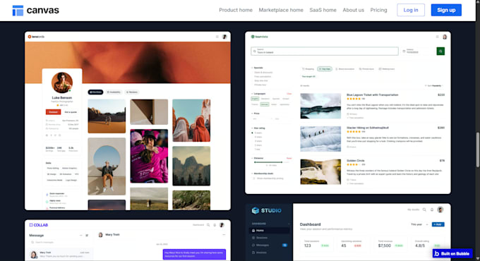Click the Built on Bubble badge
480x261 pixels.
(452, 253)
